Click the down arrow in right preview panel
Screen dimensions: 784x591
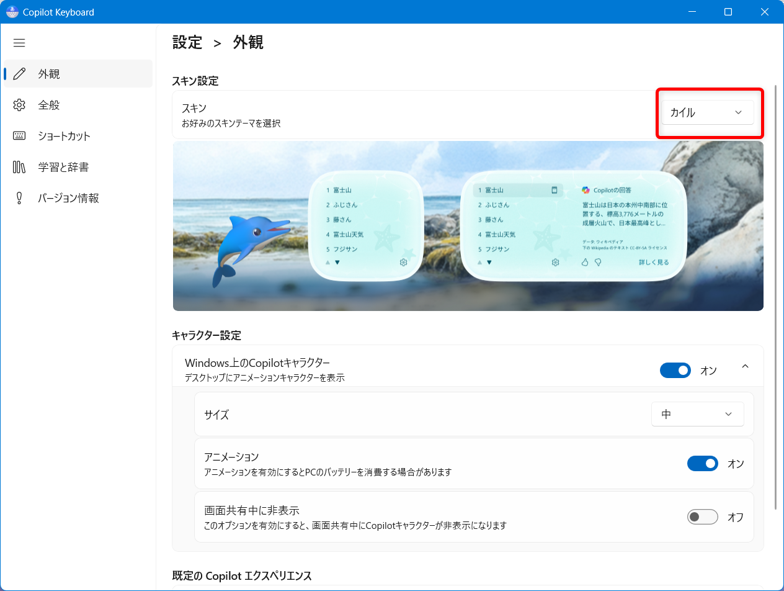[489, 263]
